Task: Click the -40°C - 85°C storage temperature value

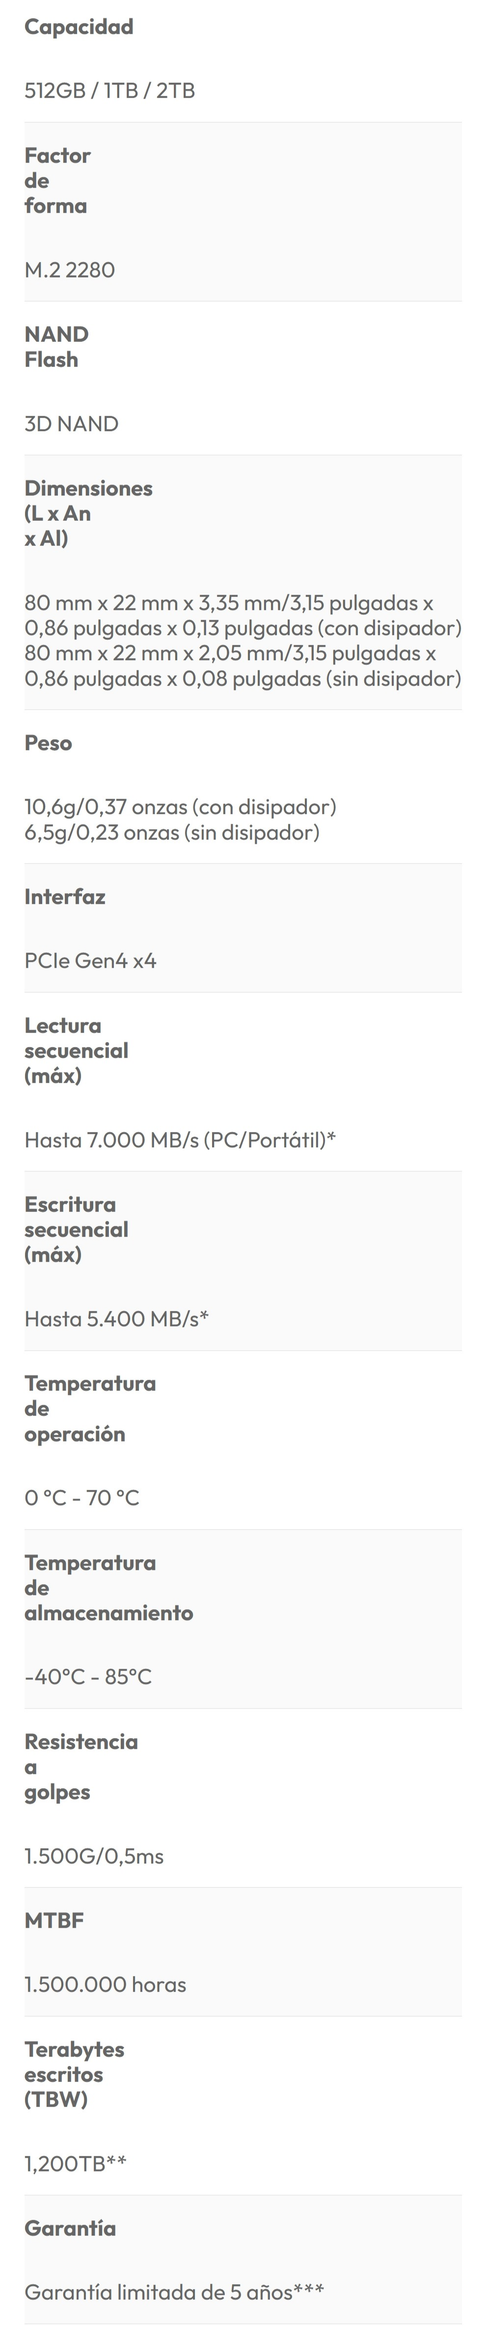Action: coord(87,1677)
